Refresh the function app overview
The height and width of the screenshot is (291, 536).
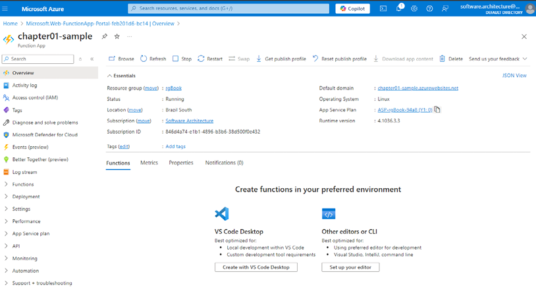153,59
